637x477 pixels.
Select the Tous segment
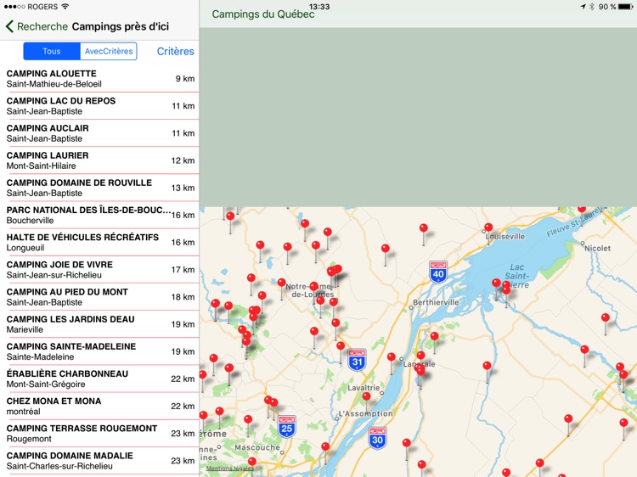(x=52, y=52)
